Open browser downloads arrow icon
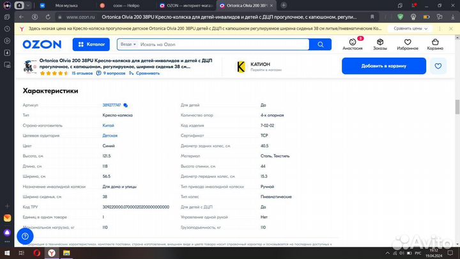This screenshot has height=259, width=460. click(x=453, y=17)
